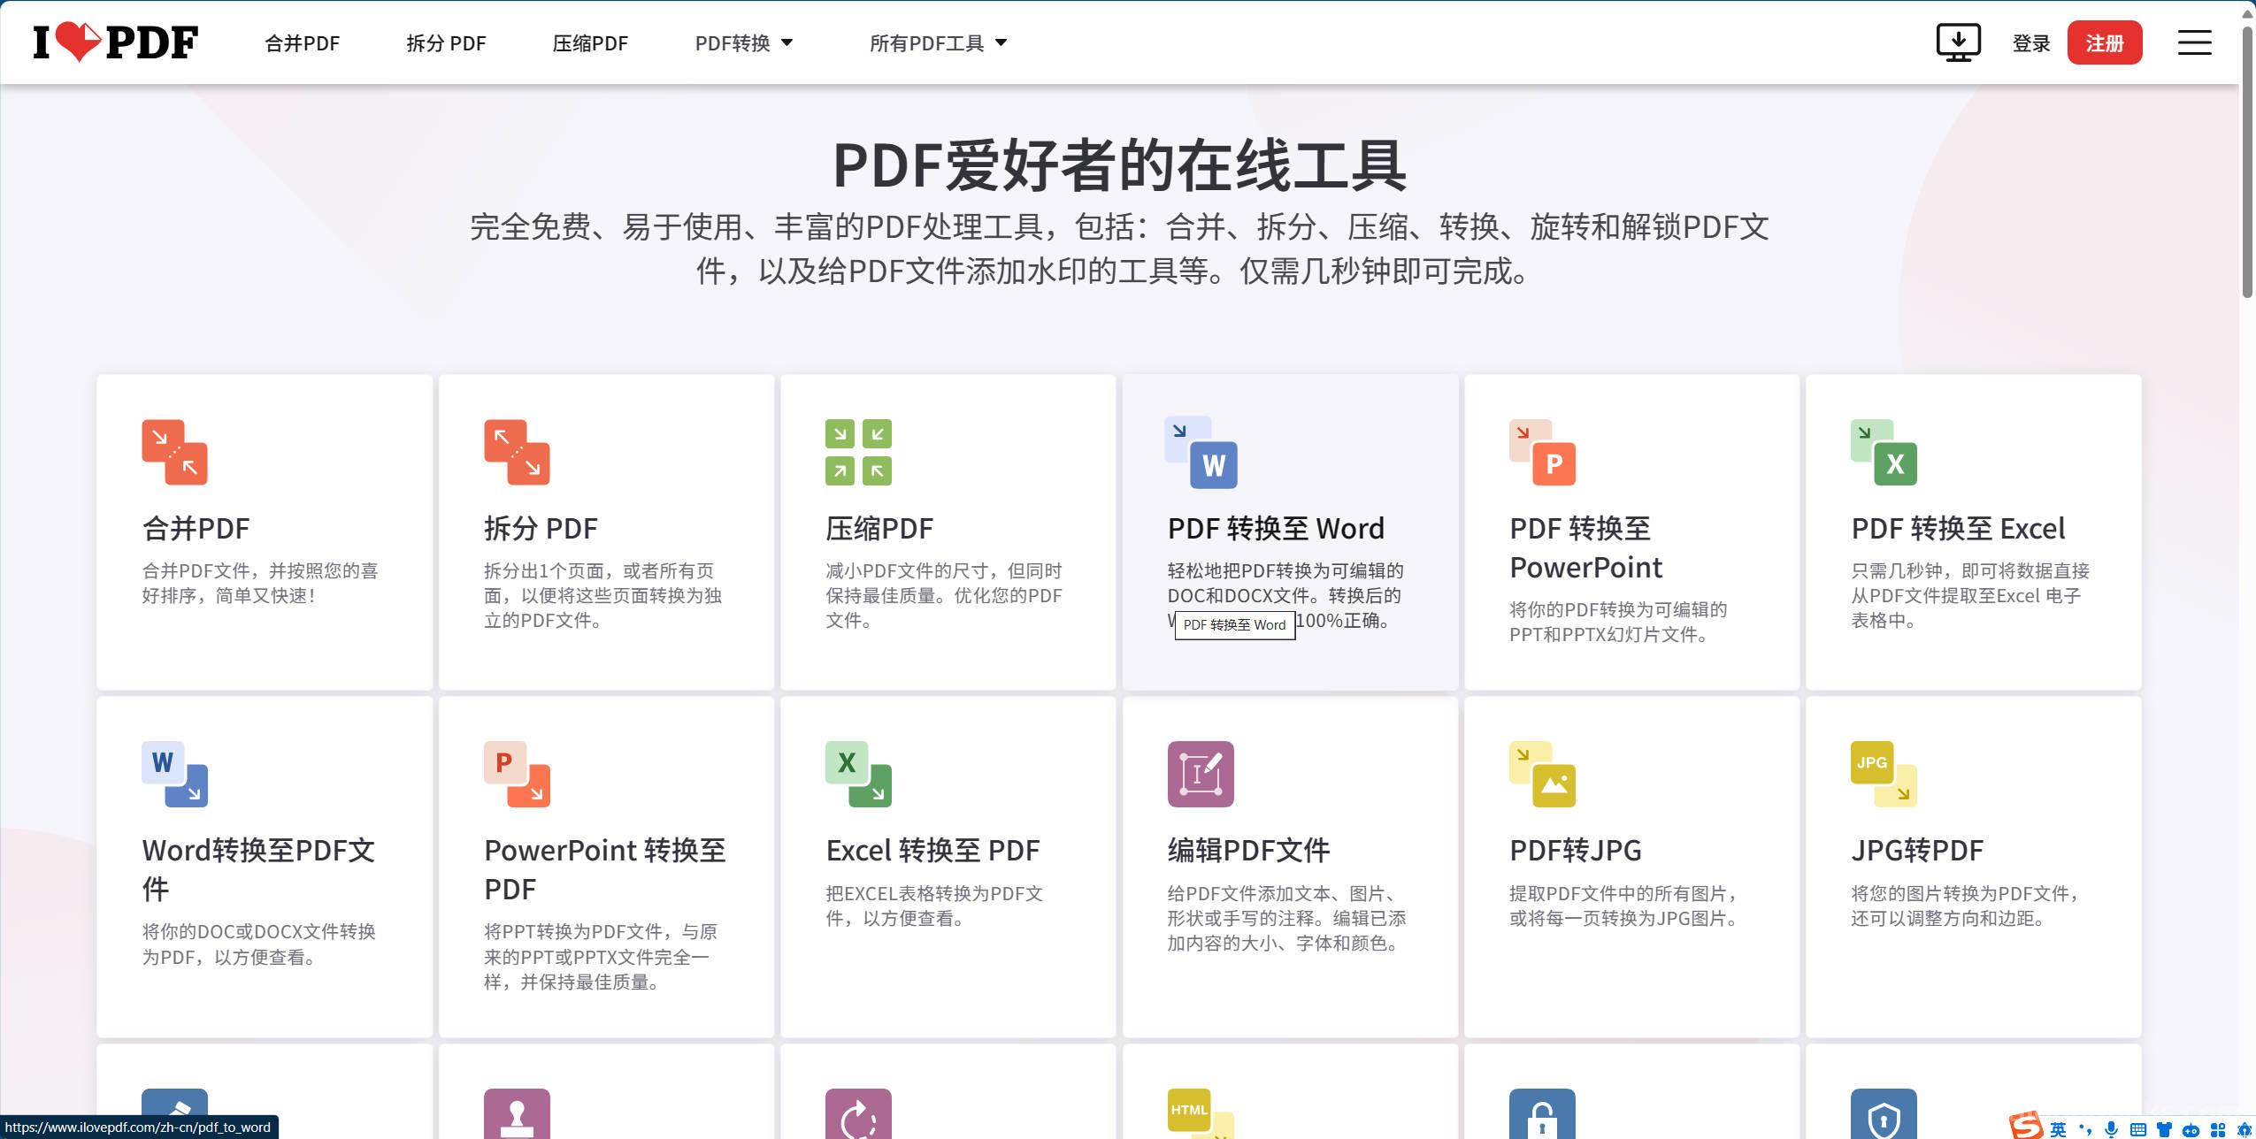2256x1139 pixels.
Task: Click the iLovePDF logo
Action: (x=115, y=42)
